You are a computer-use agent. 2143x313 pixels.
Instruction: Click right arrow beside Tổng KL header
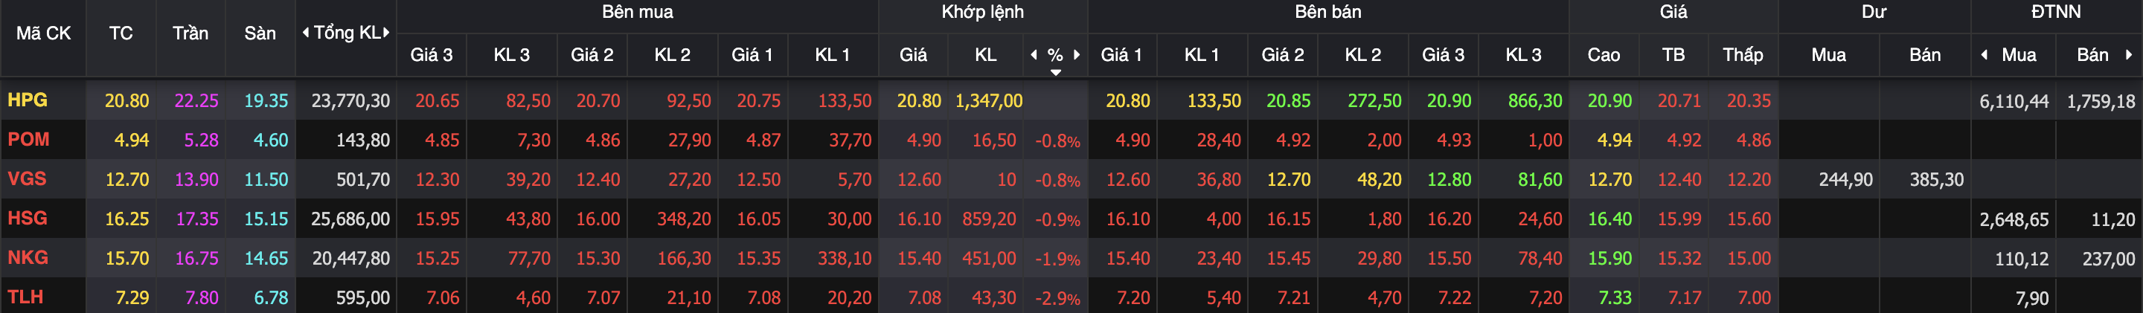(x=386, y=33)
